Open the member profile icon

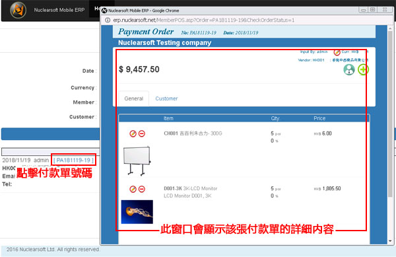349,69
